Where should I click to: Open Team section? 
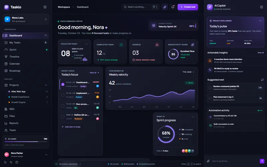pos(26,130)
